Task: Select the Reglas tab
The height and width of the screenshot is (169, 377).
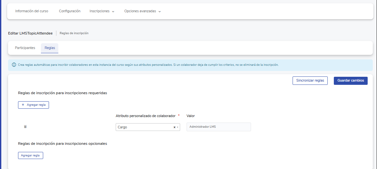Action: tap(50, 48)
